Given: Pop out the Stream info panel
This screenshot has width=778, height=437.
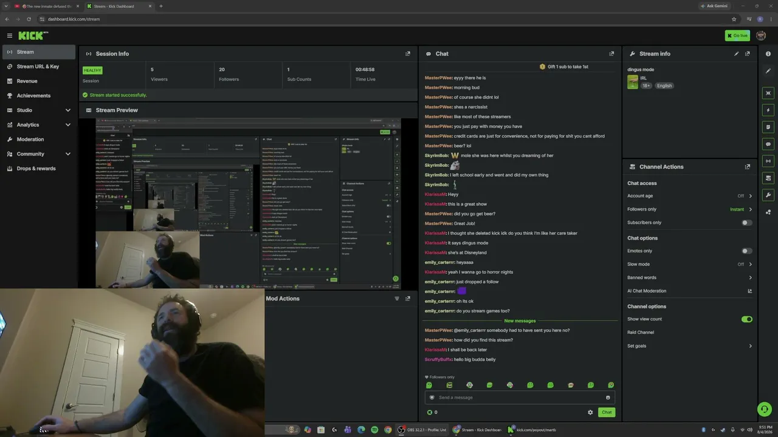Looking at the screenshot, I should pos(748,53).
